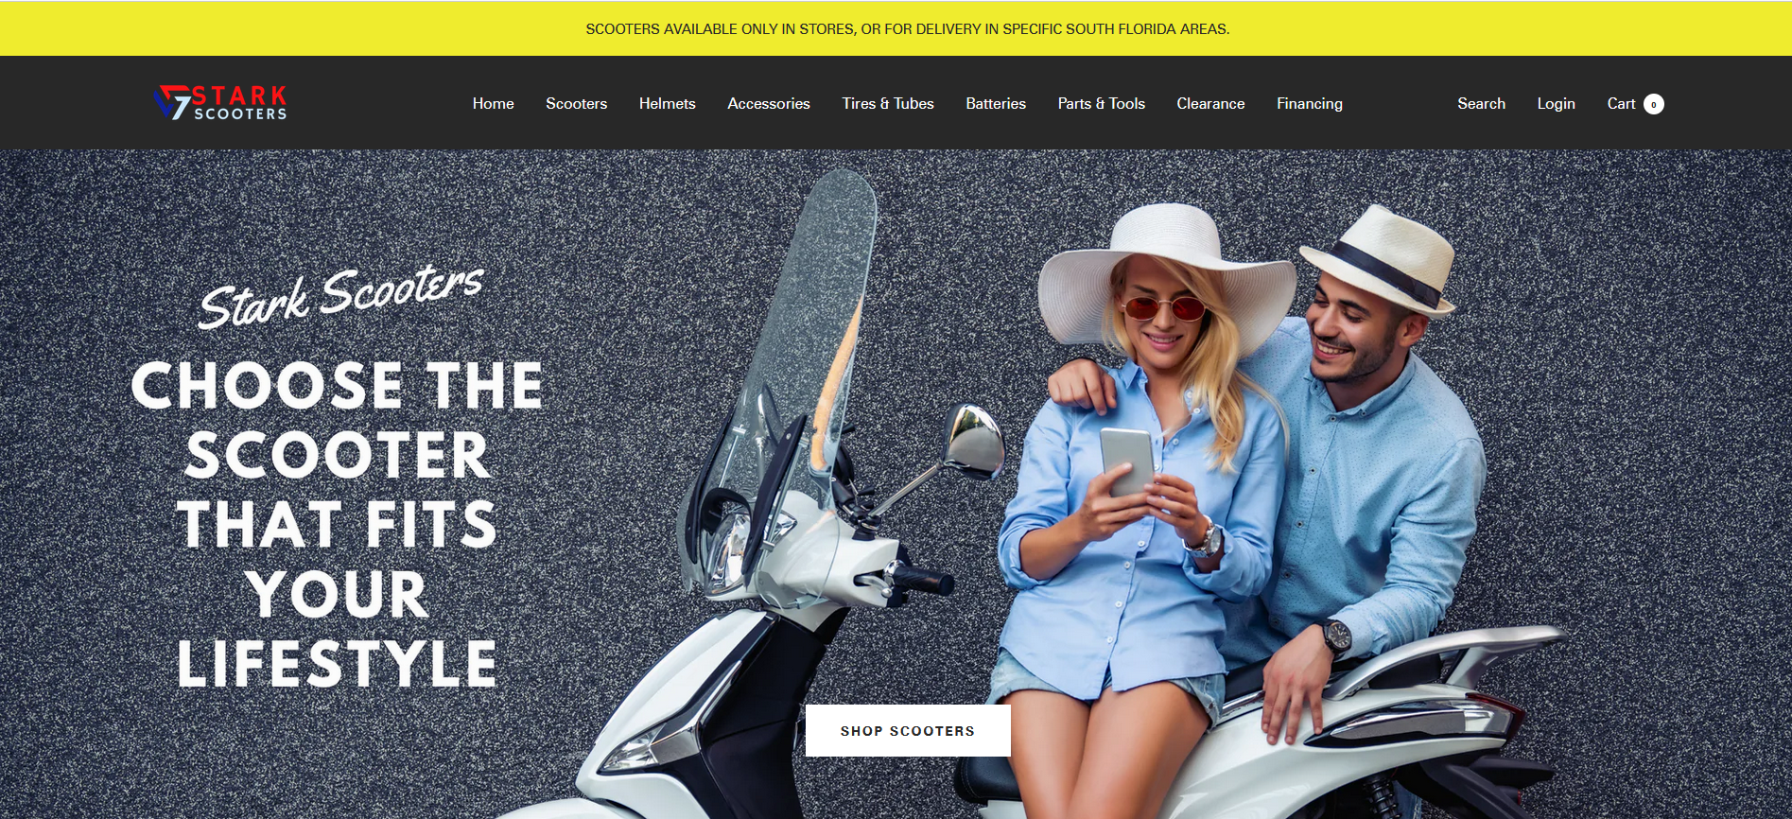Open the Search link

click(1481, 104)
